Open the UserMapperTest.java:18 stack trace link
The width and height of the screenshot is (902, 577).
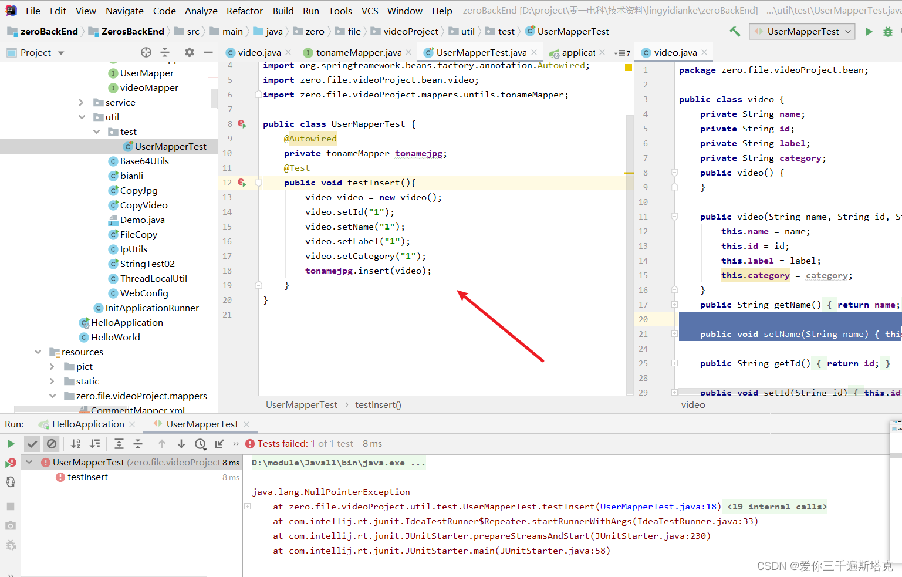(657, 506)
